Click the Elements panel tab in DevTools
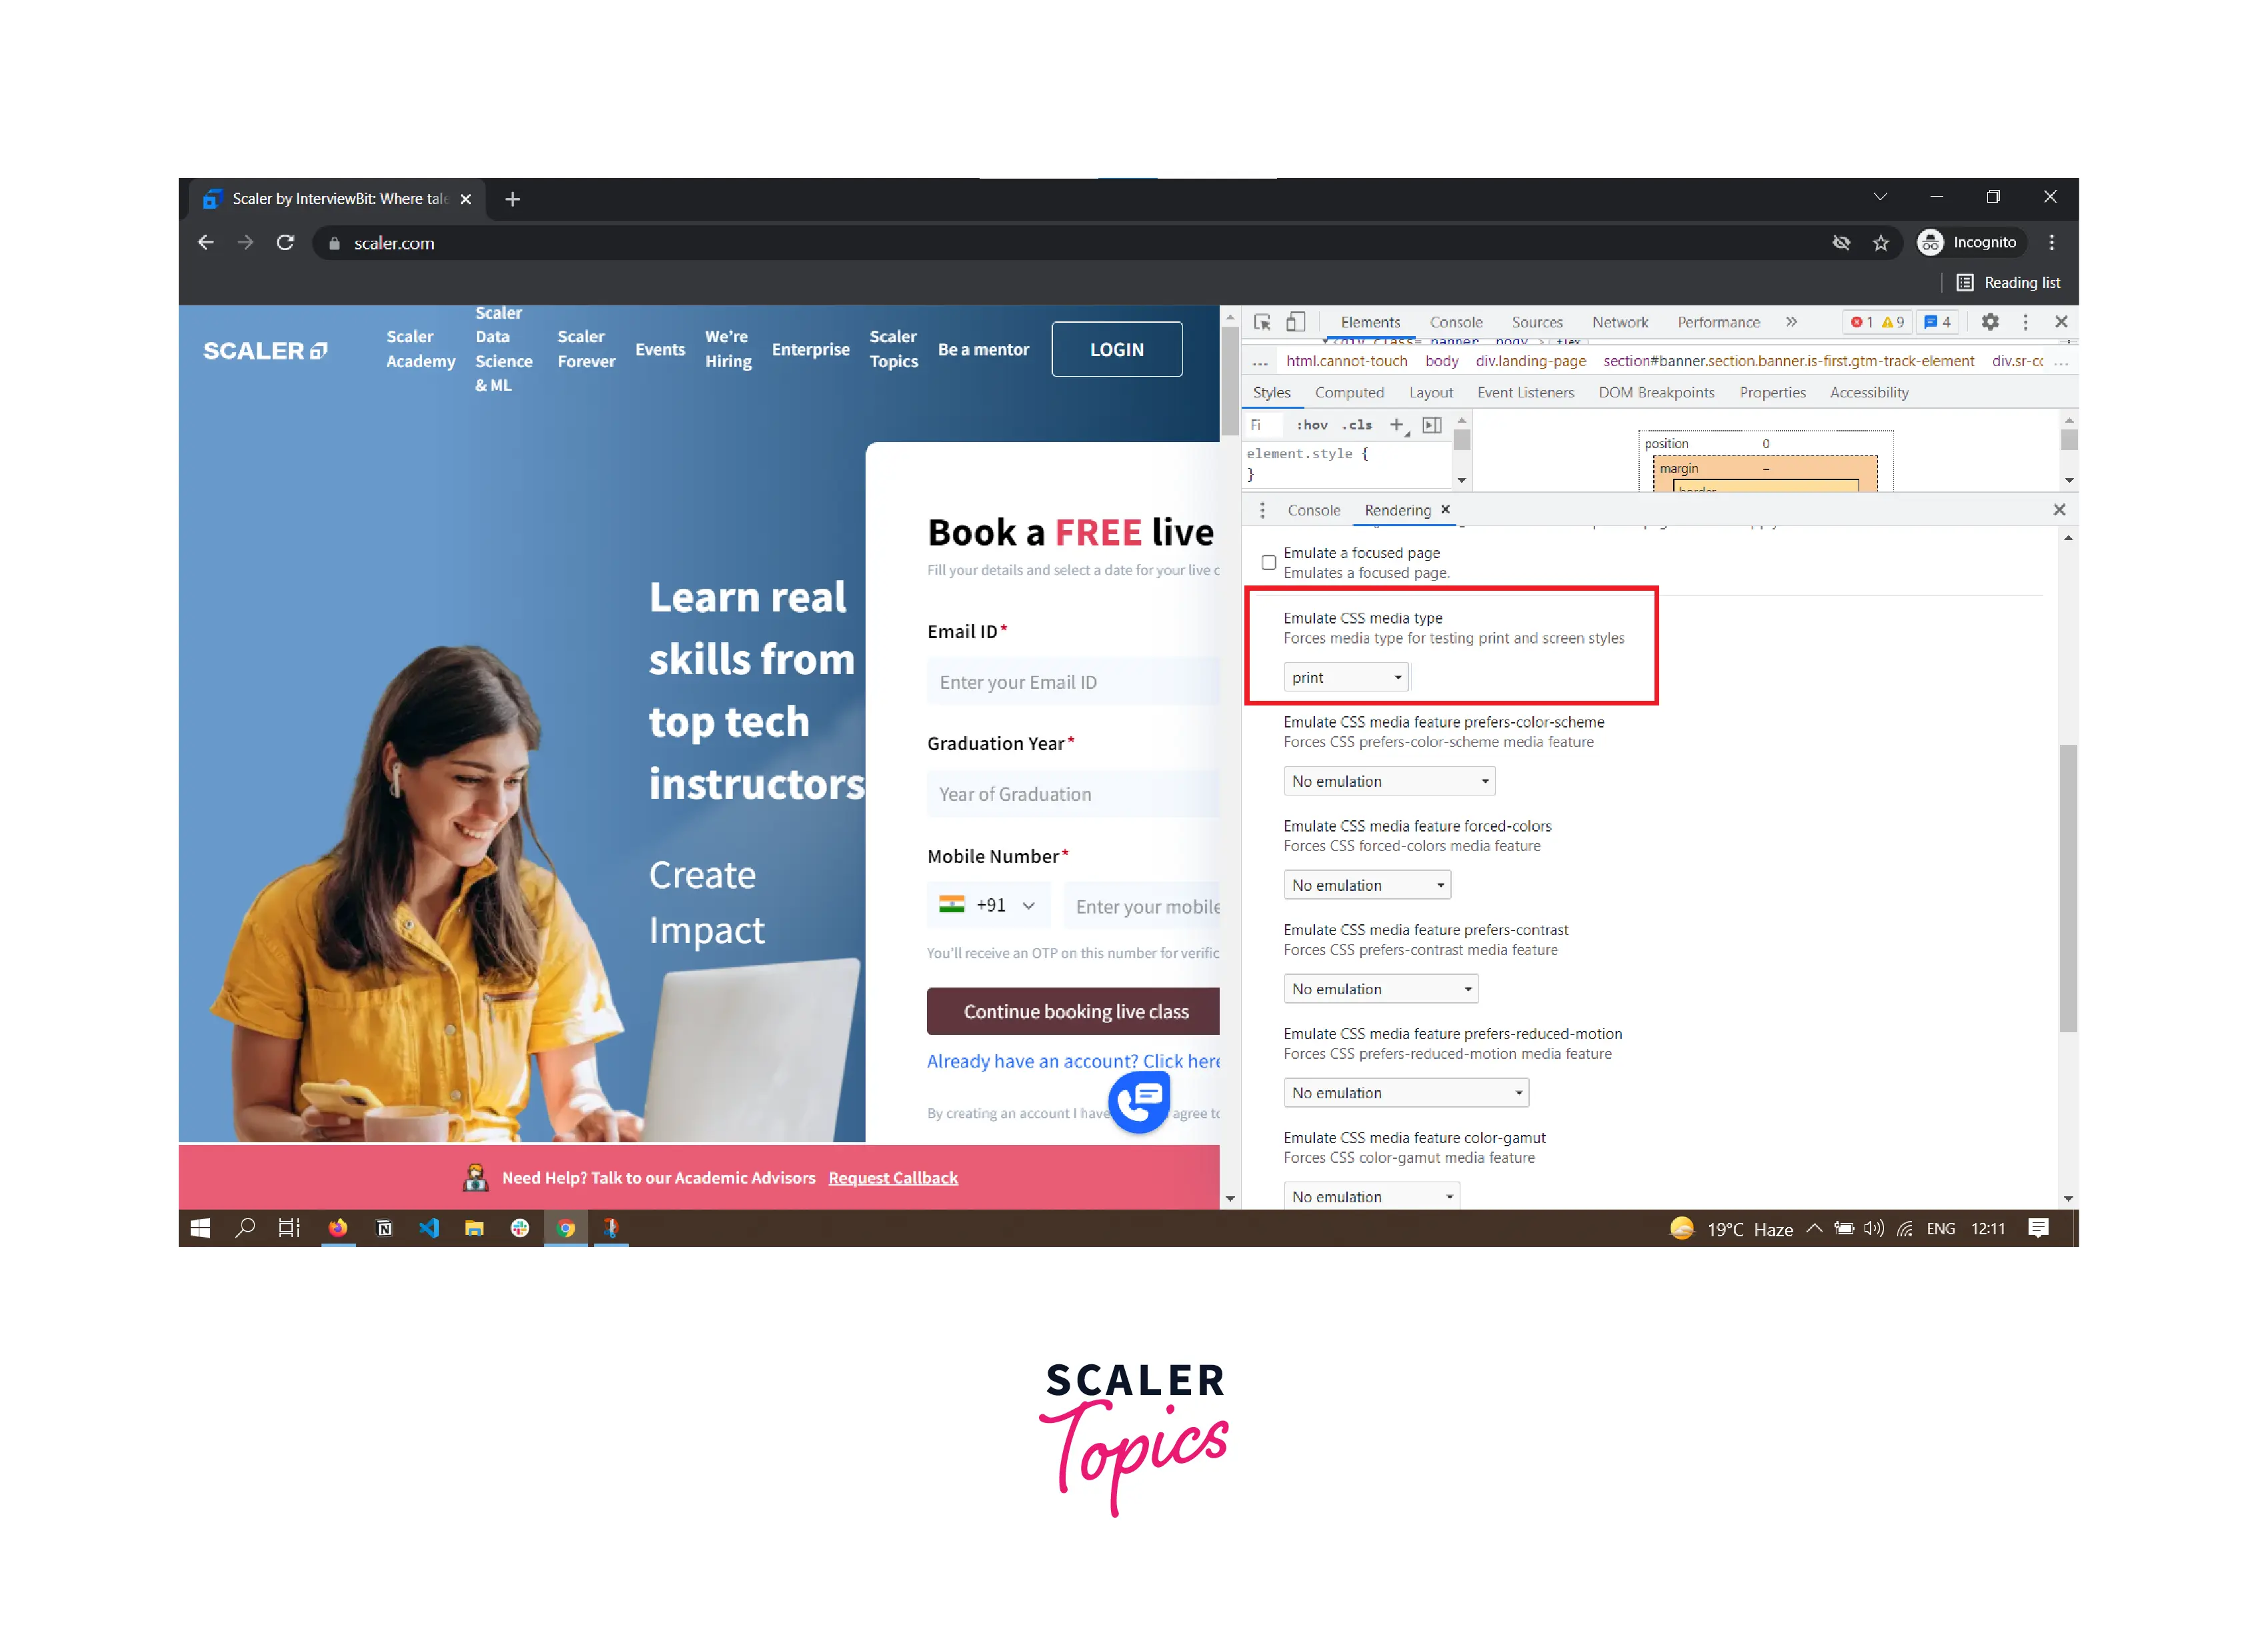The width and height of the screenshot is (2268, 1639). [1372, 321]
